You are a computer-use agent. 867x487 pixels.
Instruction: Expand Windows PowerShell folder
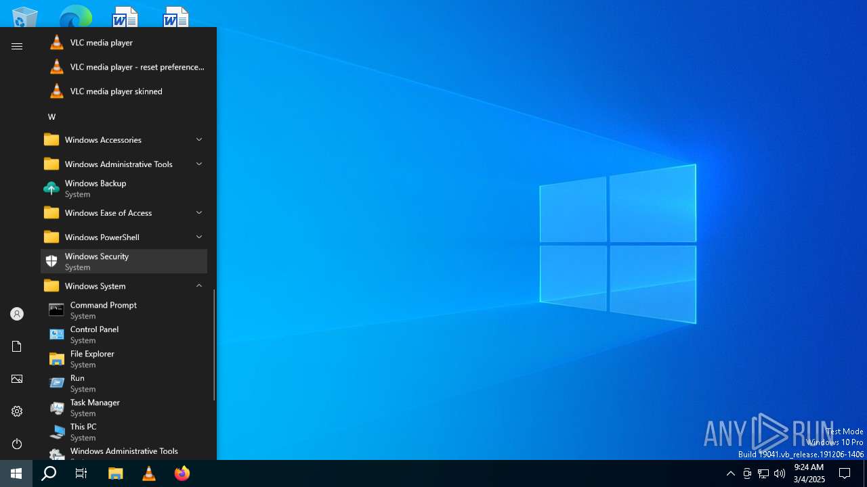click(124, 237)
